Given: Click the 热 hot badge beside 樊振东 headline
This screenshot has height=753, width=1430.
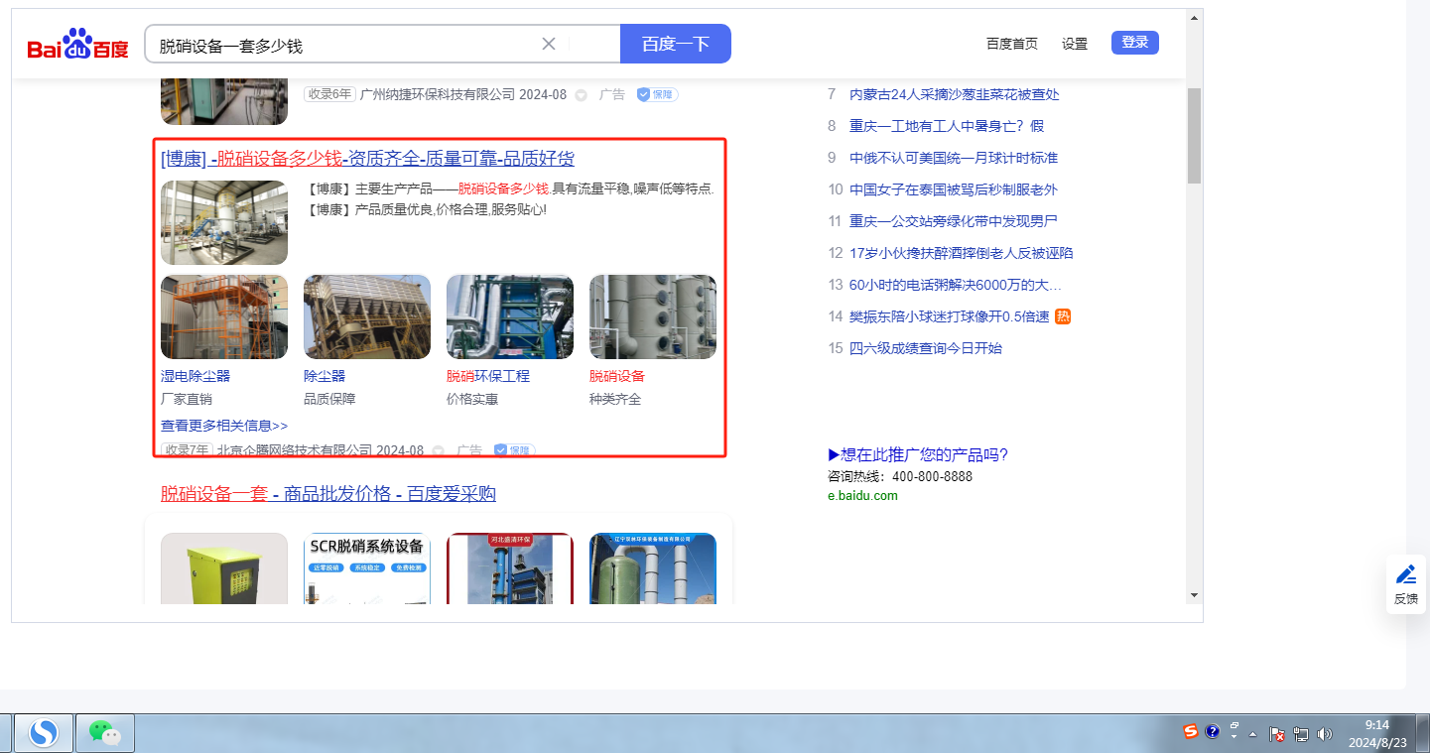Looking at the screenshot, I should (x=1063, y=316).
